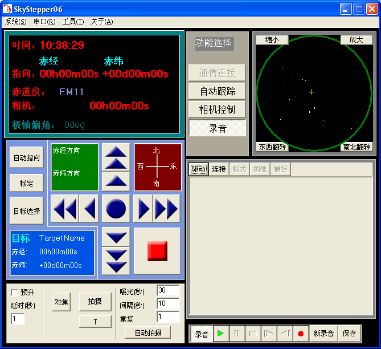Click the time readout 10:38:29
This screenshot has height=349, width=381.
tap(62, 45)
